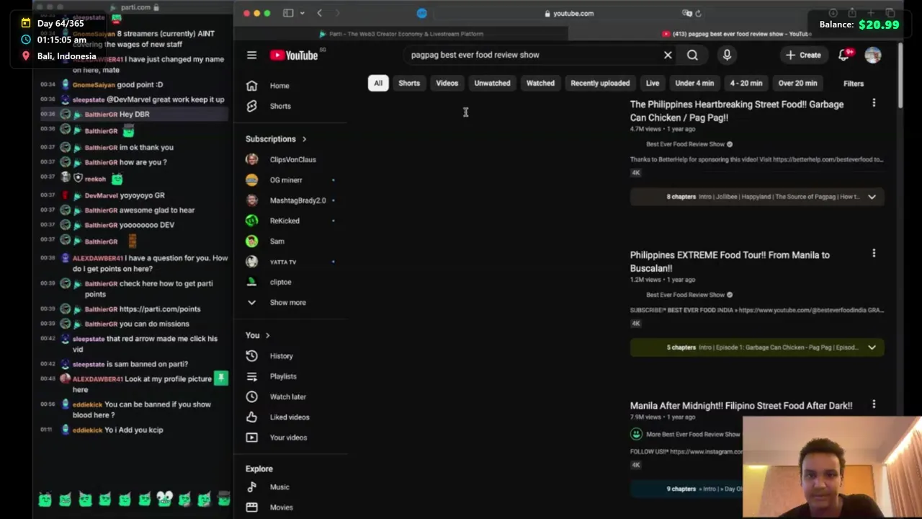Open the parti.com/points link in chat
The height and width of the screenshot is (519, 922).
pyautogui.click(x=160, y=309)
